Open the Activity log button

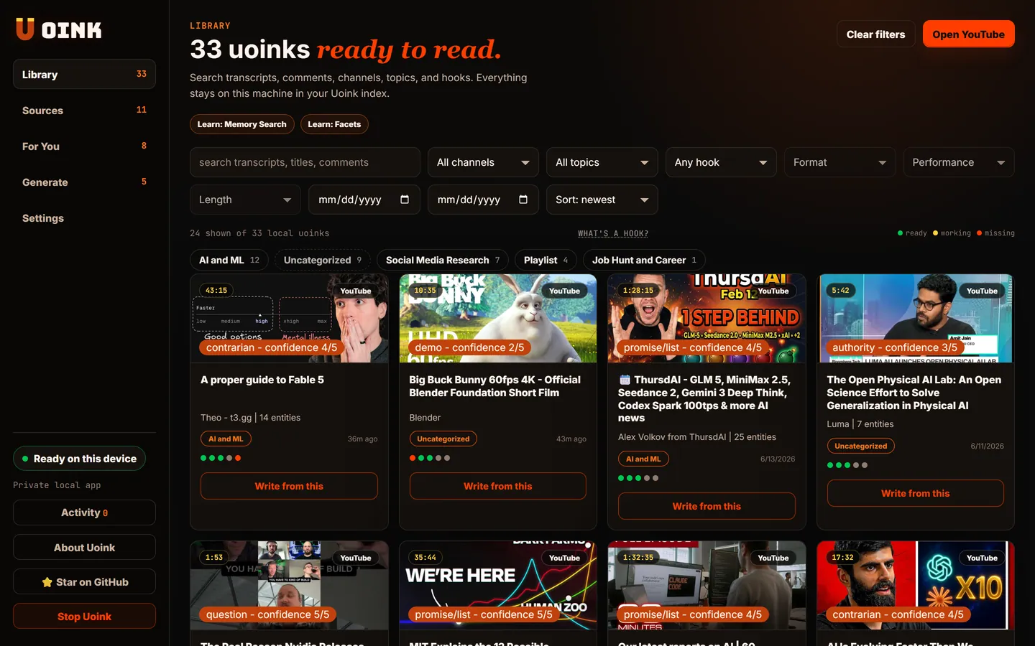tap(84, 512)
